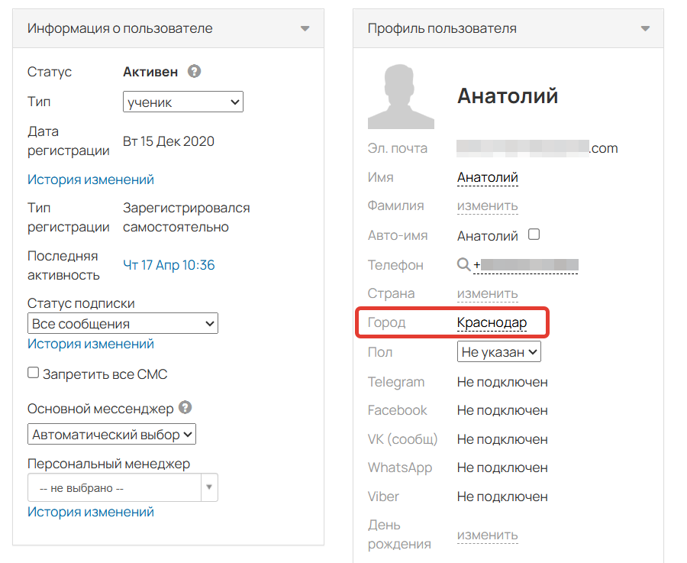Toggle the Авто-имя checkbox
687x563 pixels.
pyautogui.click(x=534, y=235)
